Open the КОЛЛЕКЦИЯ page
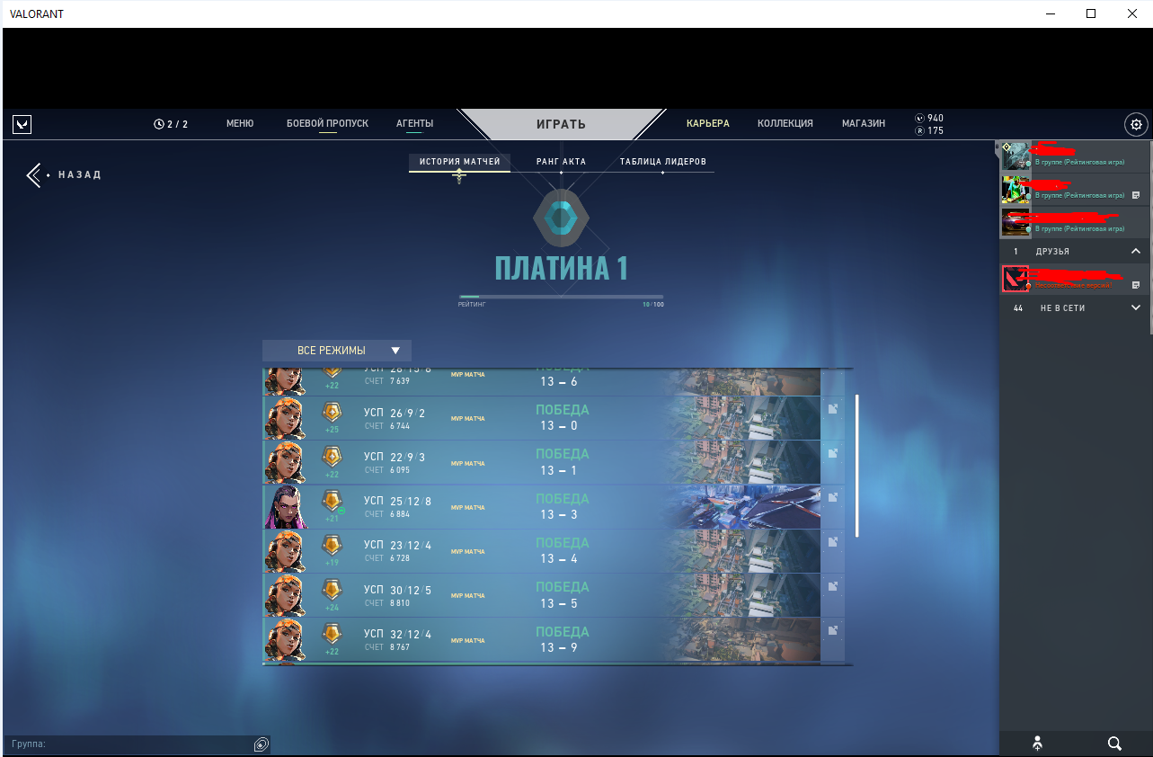The width and height of the screenshot is (1153, 757). click(785, 124)
